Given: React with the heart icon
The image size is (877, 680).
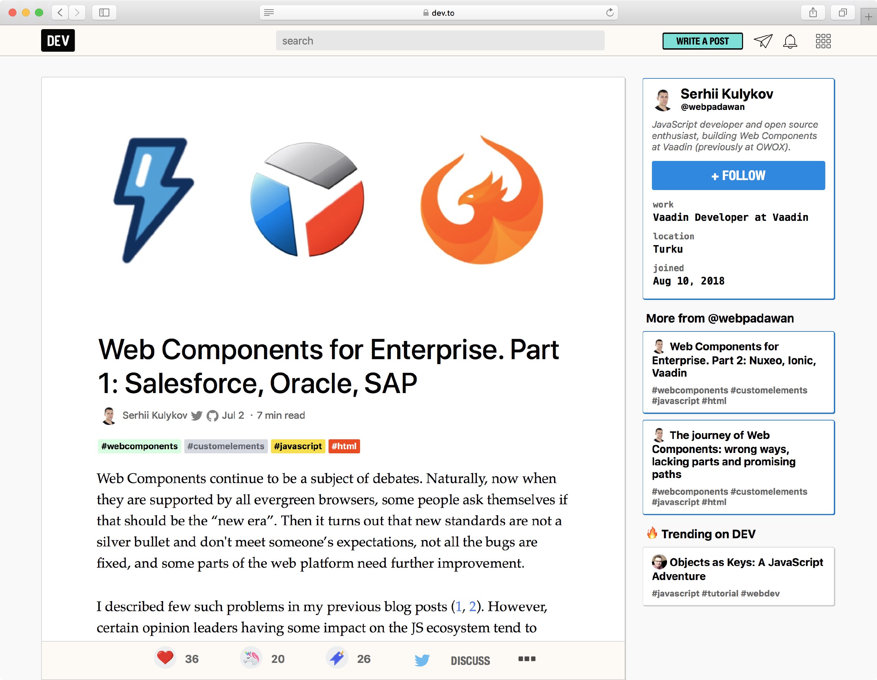Looking at the screenshot, I should tap(165, 658).
